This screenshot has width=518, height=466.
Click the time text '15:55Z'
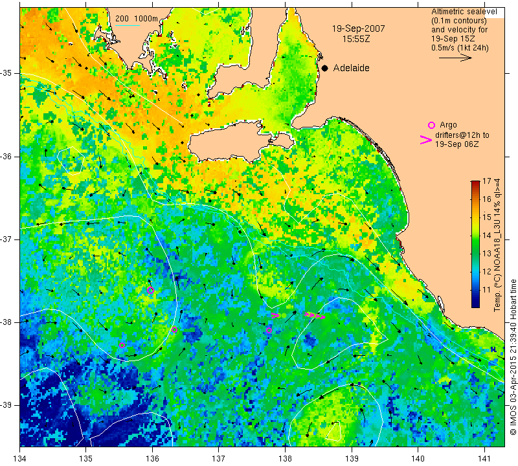click(x=356, y=39)
